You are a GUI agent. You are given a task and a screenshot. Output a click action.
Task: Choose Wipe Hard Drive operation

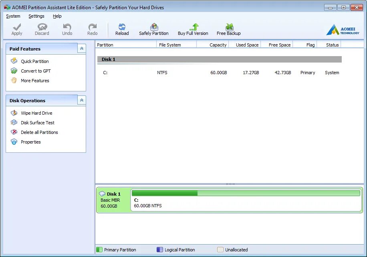[36, 113]
